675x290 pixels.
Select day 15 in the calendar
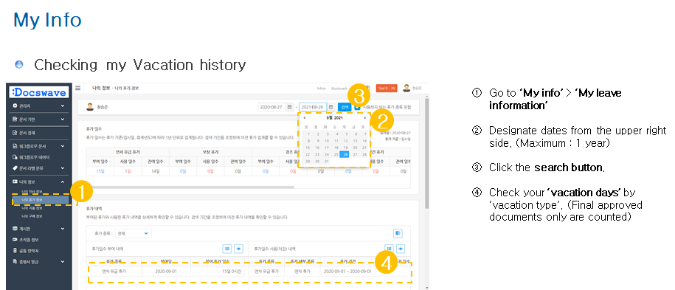point(308,148)
